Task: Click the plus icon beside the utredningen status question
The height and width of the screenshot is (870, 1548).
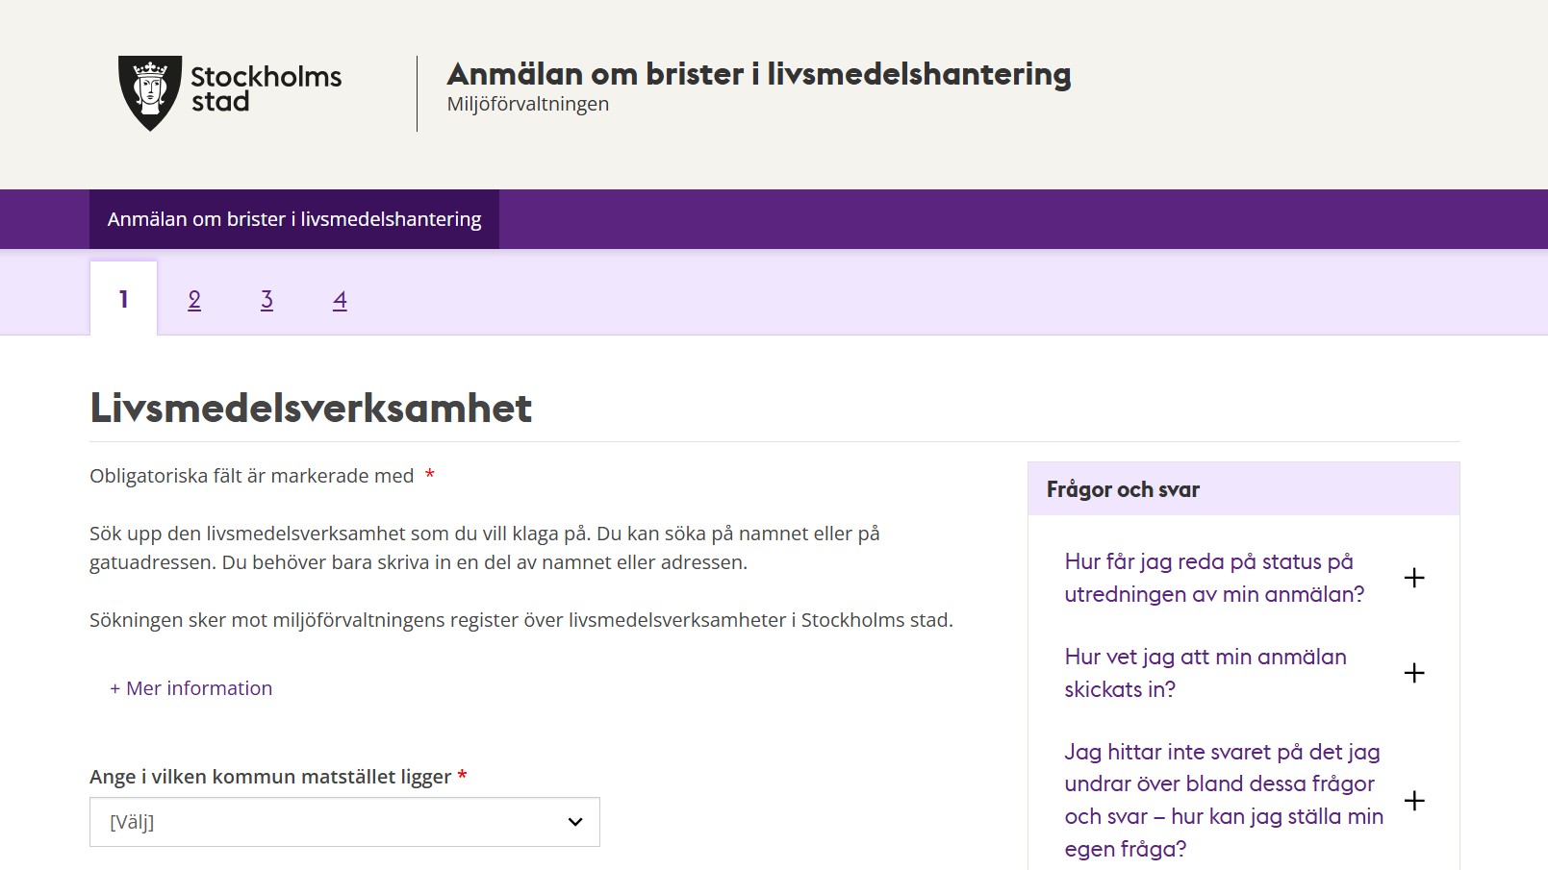Action: 1413,578
